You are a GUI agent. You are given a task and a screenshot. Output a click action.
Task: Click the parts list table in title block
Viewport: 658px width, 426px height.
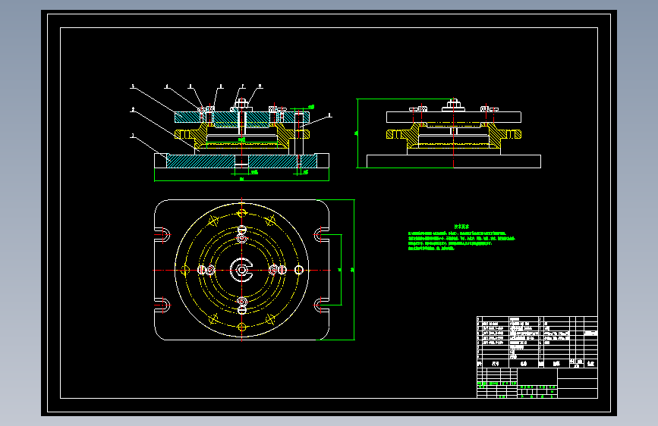[x=537, y=342]
